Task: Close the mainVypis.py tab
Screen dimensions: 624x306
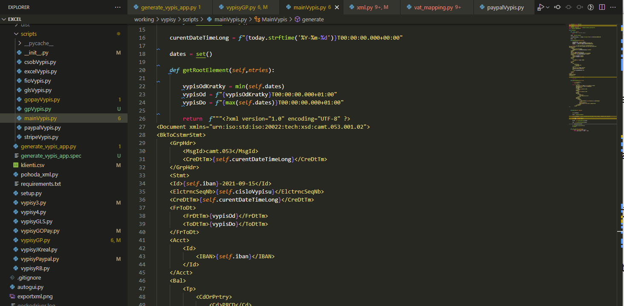Action: (337, 7)
